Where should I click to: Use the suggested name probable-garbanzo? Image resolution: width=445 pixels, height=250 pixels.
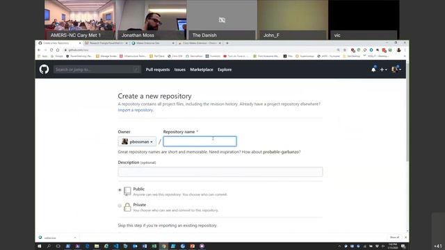point(281,152)
